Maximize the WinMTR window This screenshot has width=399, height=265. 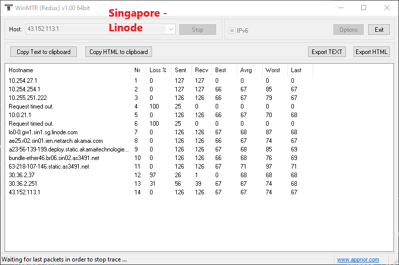click(x=364, y=8)
